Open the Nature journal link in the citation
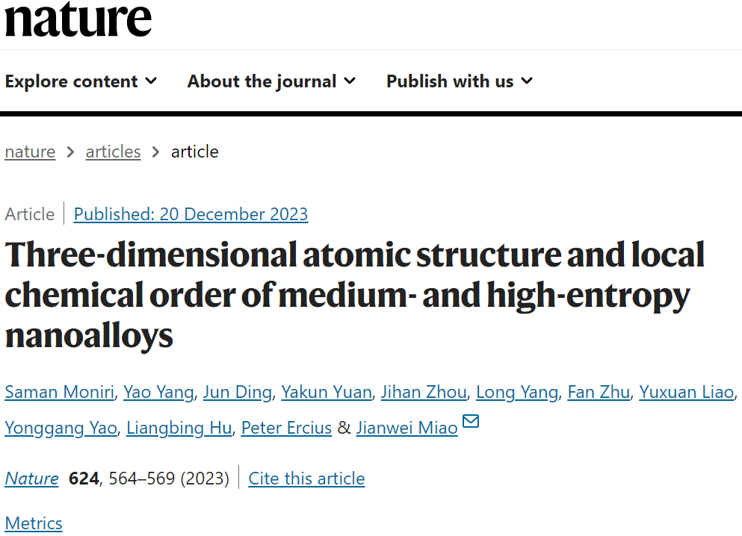Image resolution: width=742 pixels, height=536 pixels. click(31, 479)
